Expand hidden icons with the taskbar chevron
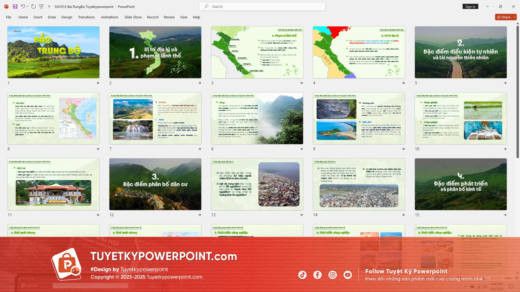Screen dimensions: 520x292 pos(466,287)
